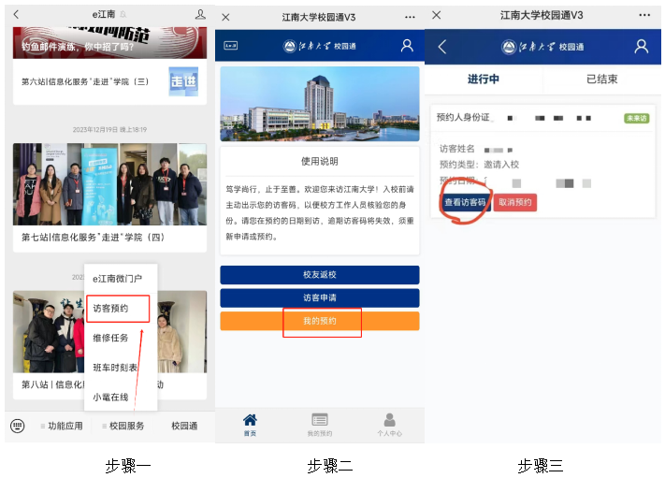
Task: Open user profile icon on blue campus banner
Action: coord(407,46)
